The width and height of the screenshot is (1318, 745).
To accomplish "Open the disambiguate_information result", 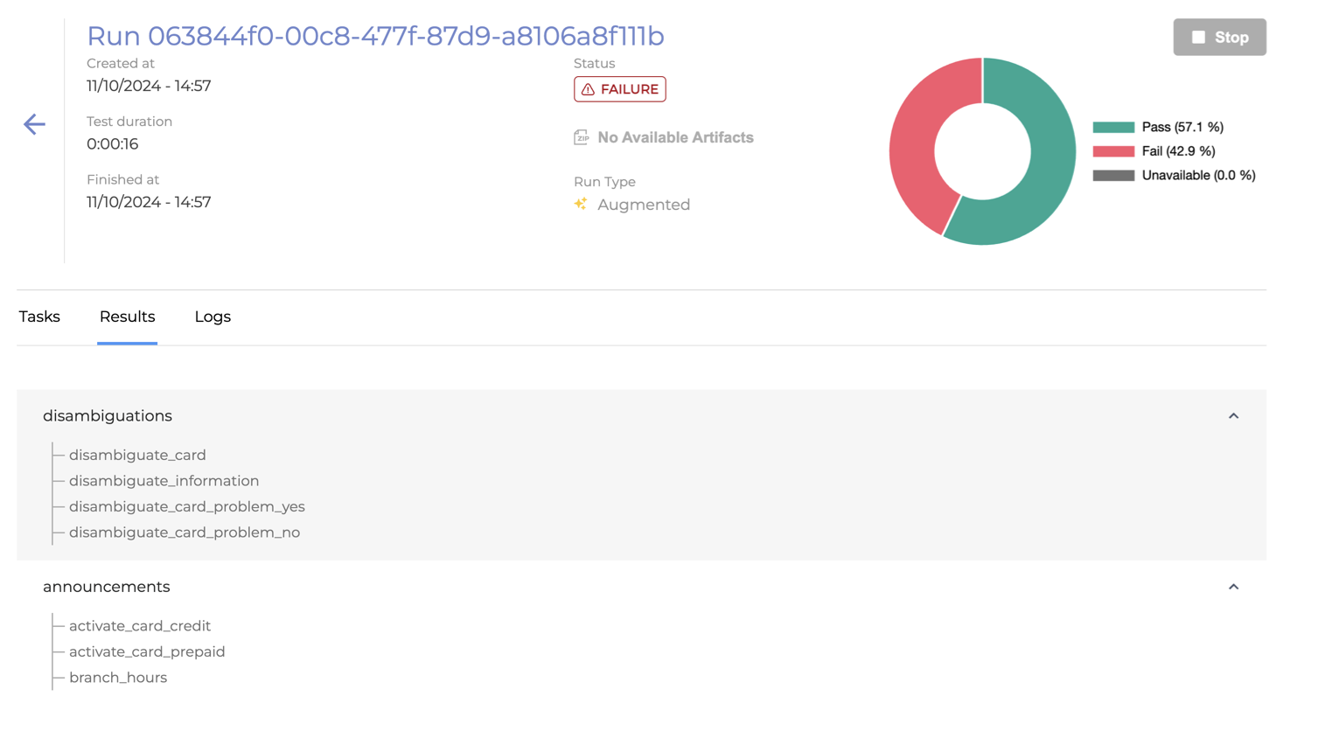I will coord(164,481).
